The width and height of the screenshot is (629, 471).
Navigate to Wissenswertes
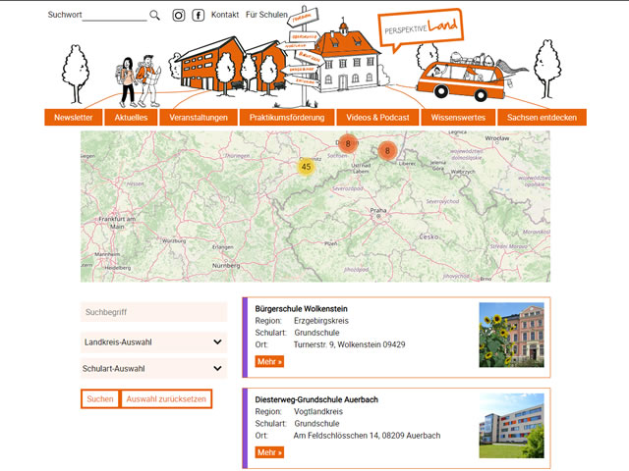pos(458,118)
